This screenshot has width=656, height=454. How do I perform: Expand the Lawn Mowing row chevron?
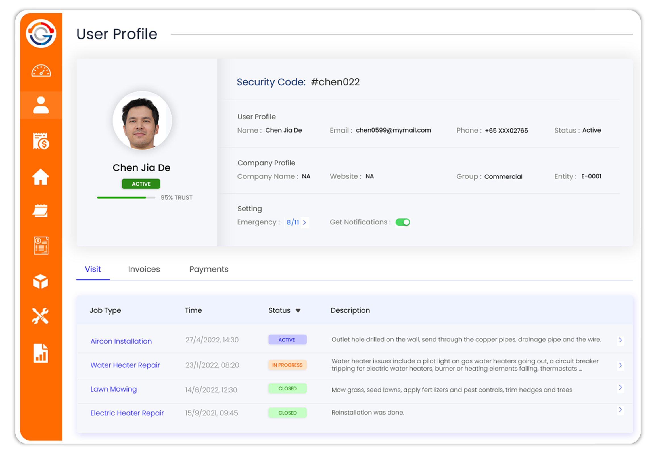620,387
